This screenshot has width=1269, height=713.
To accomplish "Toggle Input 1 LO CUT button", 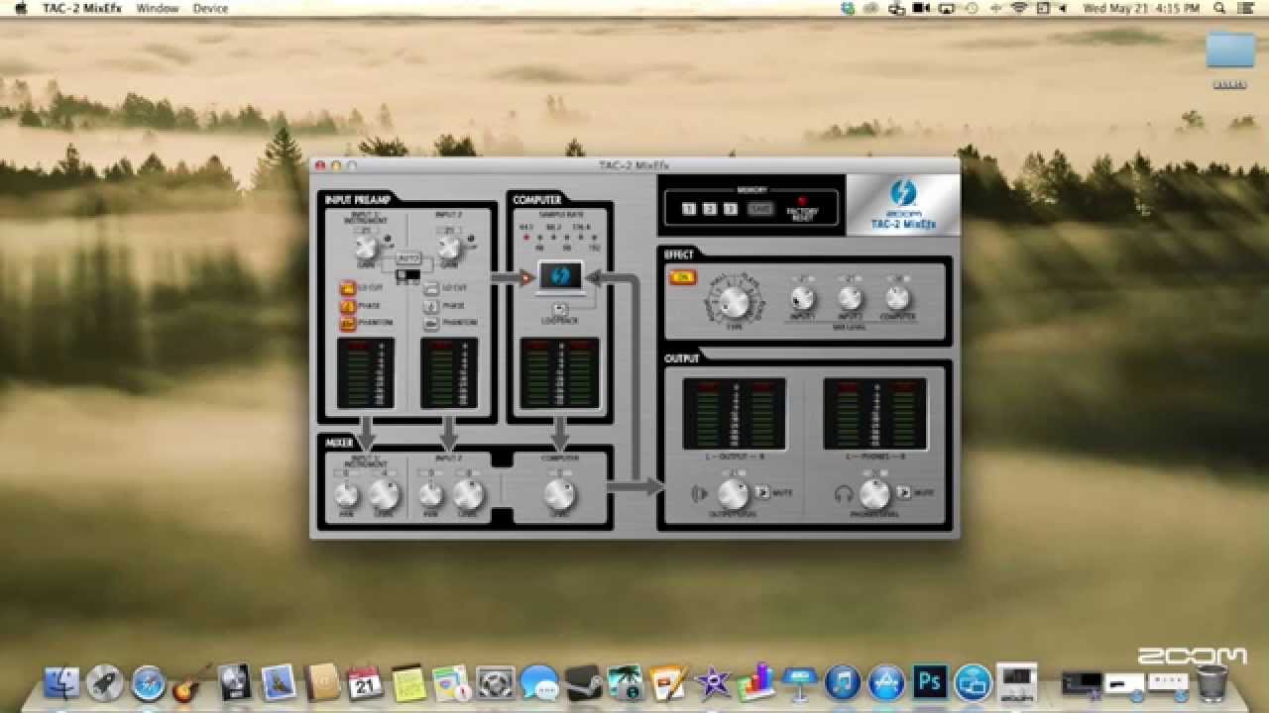I will tap(348, 288).
